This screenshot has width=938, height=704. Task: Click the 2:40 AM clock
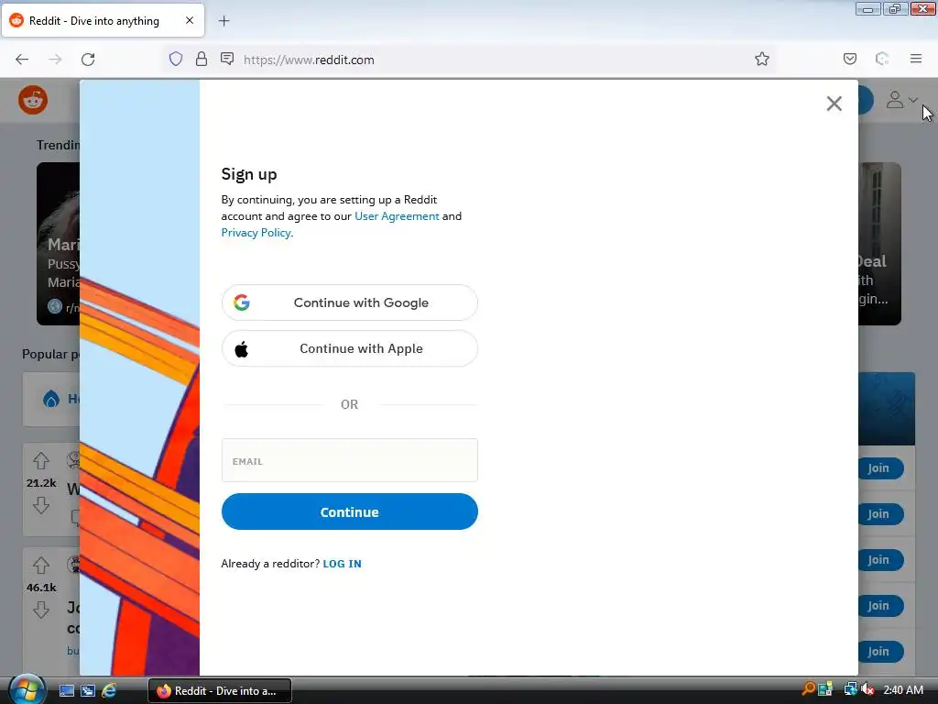point(902,690)
